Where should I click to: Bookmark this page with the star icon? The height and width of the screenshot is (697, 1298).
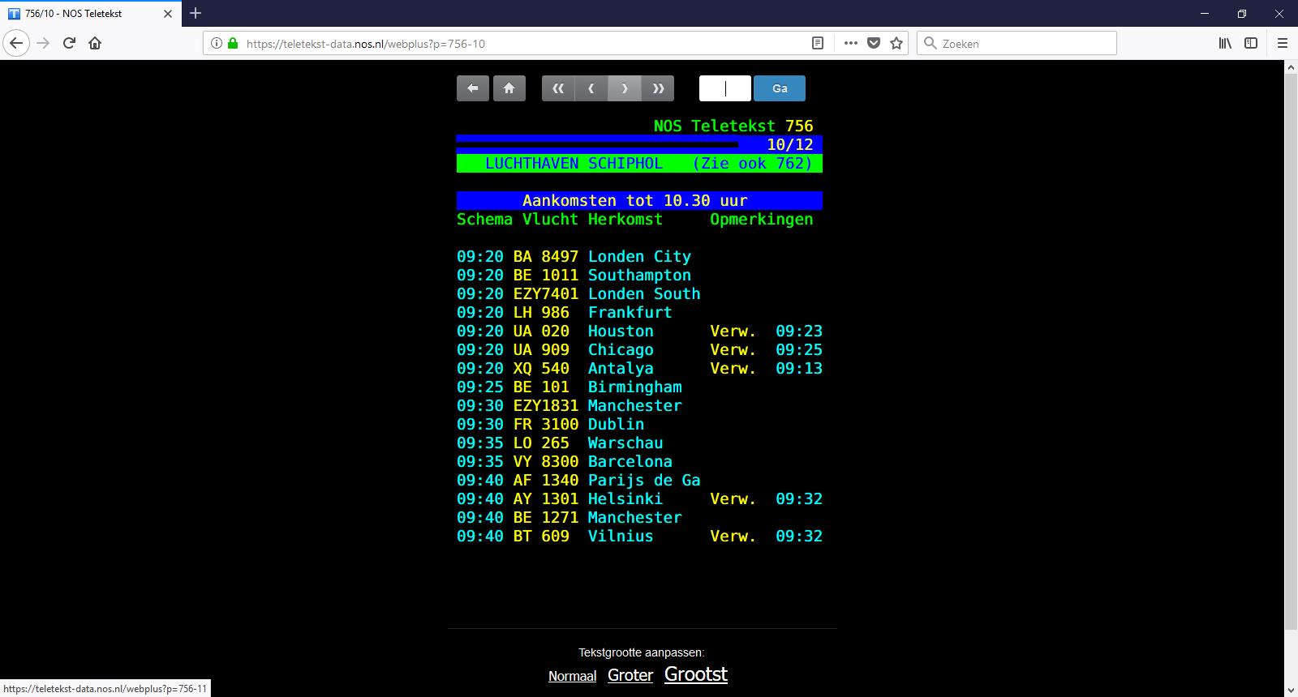point(896,44)
